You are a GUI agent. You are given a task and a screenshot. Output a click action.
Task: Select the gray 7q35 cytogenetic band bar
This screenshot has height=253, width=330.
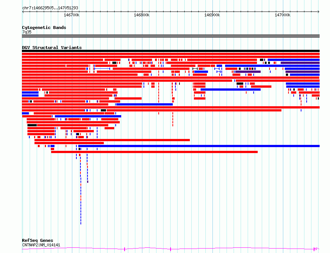(171, 36)
